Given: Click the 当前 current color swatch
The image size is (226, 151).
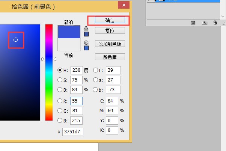Looking at the screenshot, I should [x=69, y=45].
